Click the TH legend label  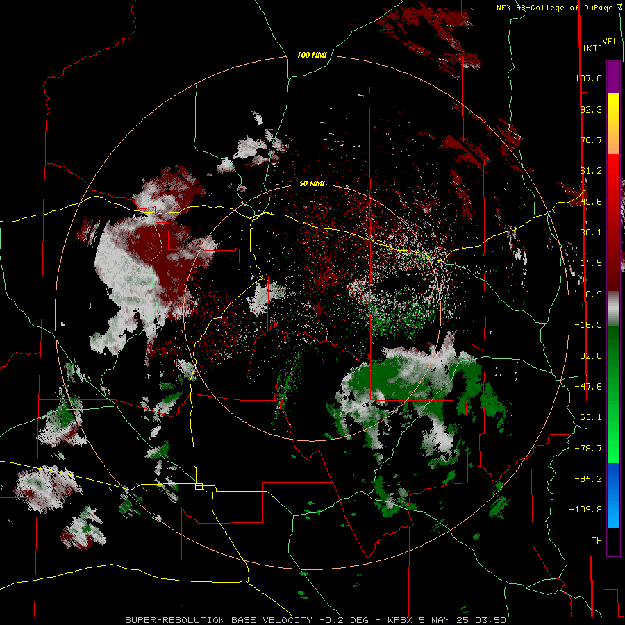pos(597,541)
